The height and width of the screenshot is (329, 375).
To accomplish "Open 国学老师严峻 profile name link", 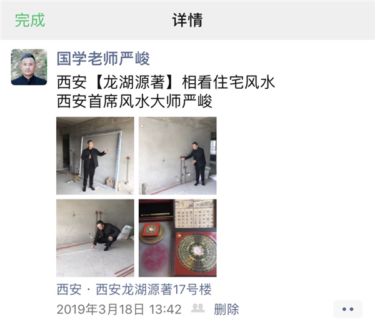I will [x=103, y=58].
